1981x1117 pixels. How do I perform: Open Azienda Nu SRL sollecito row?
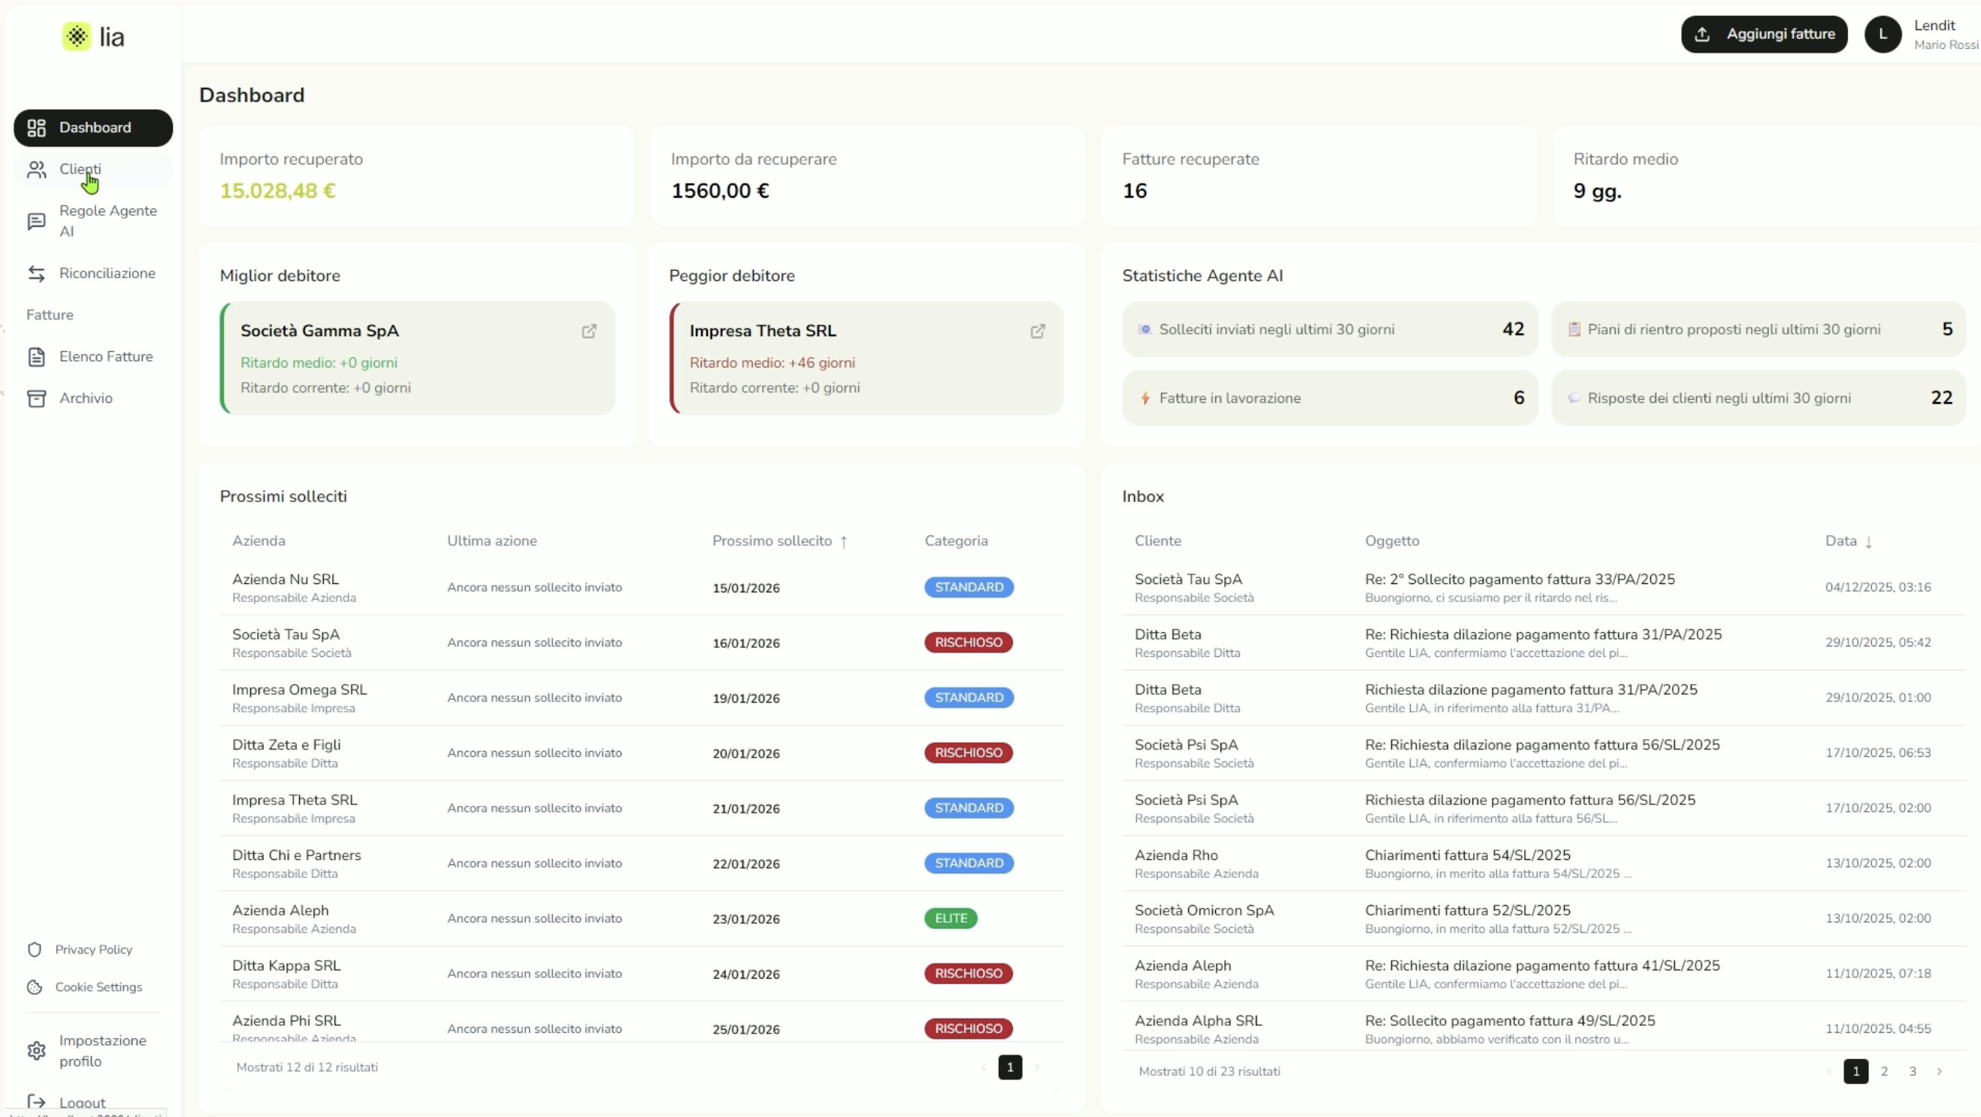coord(285,580)
